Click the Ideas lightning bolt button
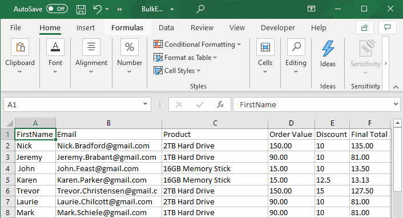403x218 pixels. pos(328,53)
